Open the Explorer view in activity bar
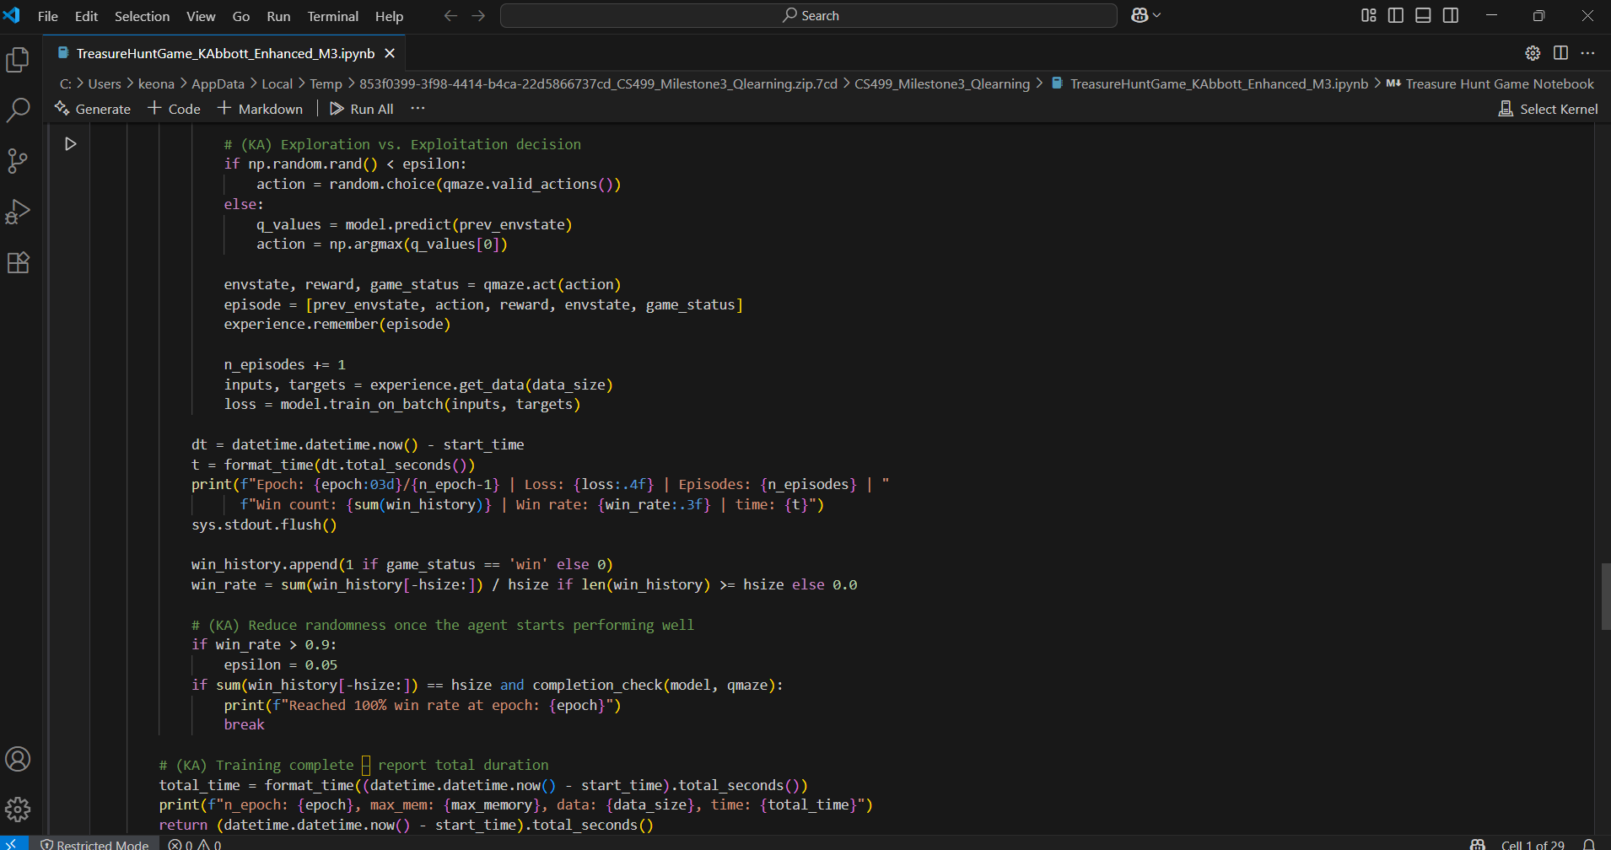This screenshot has width=1611, height=850. 18,60
